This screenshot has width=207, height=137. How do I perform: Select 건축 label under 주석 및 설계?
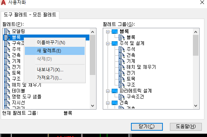point(131,55)
